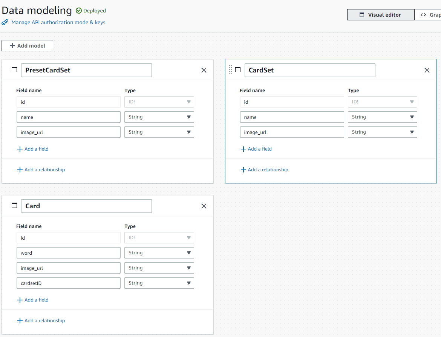This screenshot has height=337, width=441.
Task: Delete the PresetCardSet model with X
Action: pyautogui.click(x=204, y=70)
